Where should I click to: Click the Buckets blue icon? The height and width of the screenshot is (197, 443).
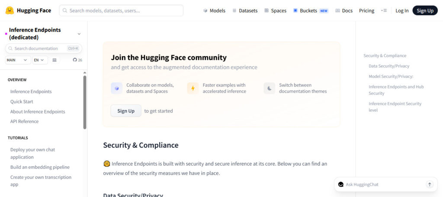(x=295, y=10)
